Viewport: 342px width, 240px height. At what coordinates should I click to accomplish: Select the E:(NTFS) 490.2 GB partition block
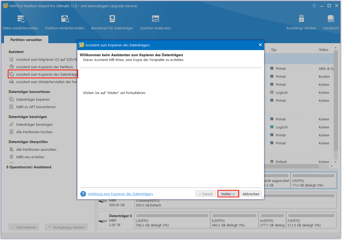(x=234, y=220)
